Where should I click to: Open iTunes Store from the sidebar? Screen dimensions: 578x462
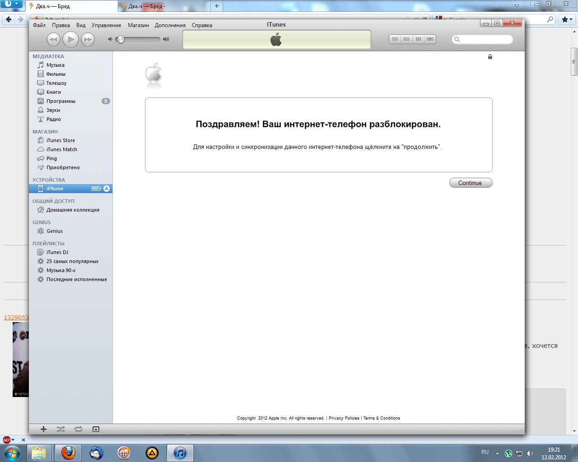coord(70,140)
